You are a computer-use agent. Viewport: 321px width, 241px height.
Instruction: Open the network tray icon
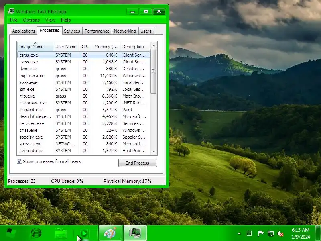click(270, 233)
